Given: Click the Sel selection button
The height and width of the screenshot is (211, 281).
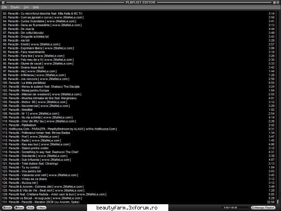Looking at the screenshot, I should pyautogui.click(x=30, y=208).
